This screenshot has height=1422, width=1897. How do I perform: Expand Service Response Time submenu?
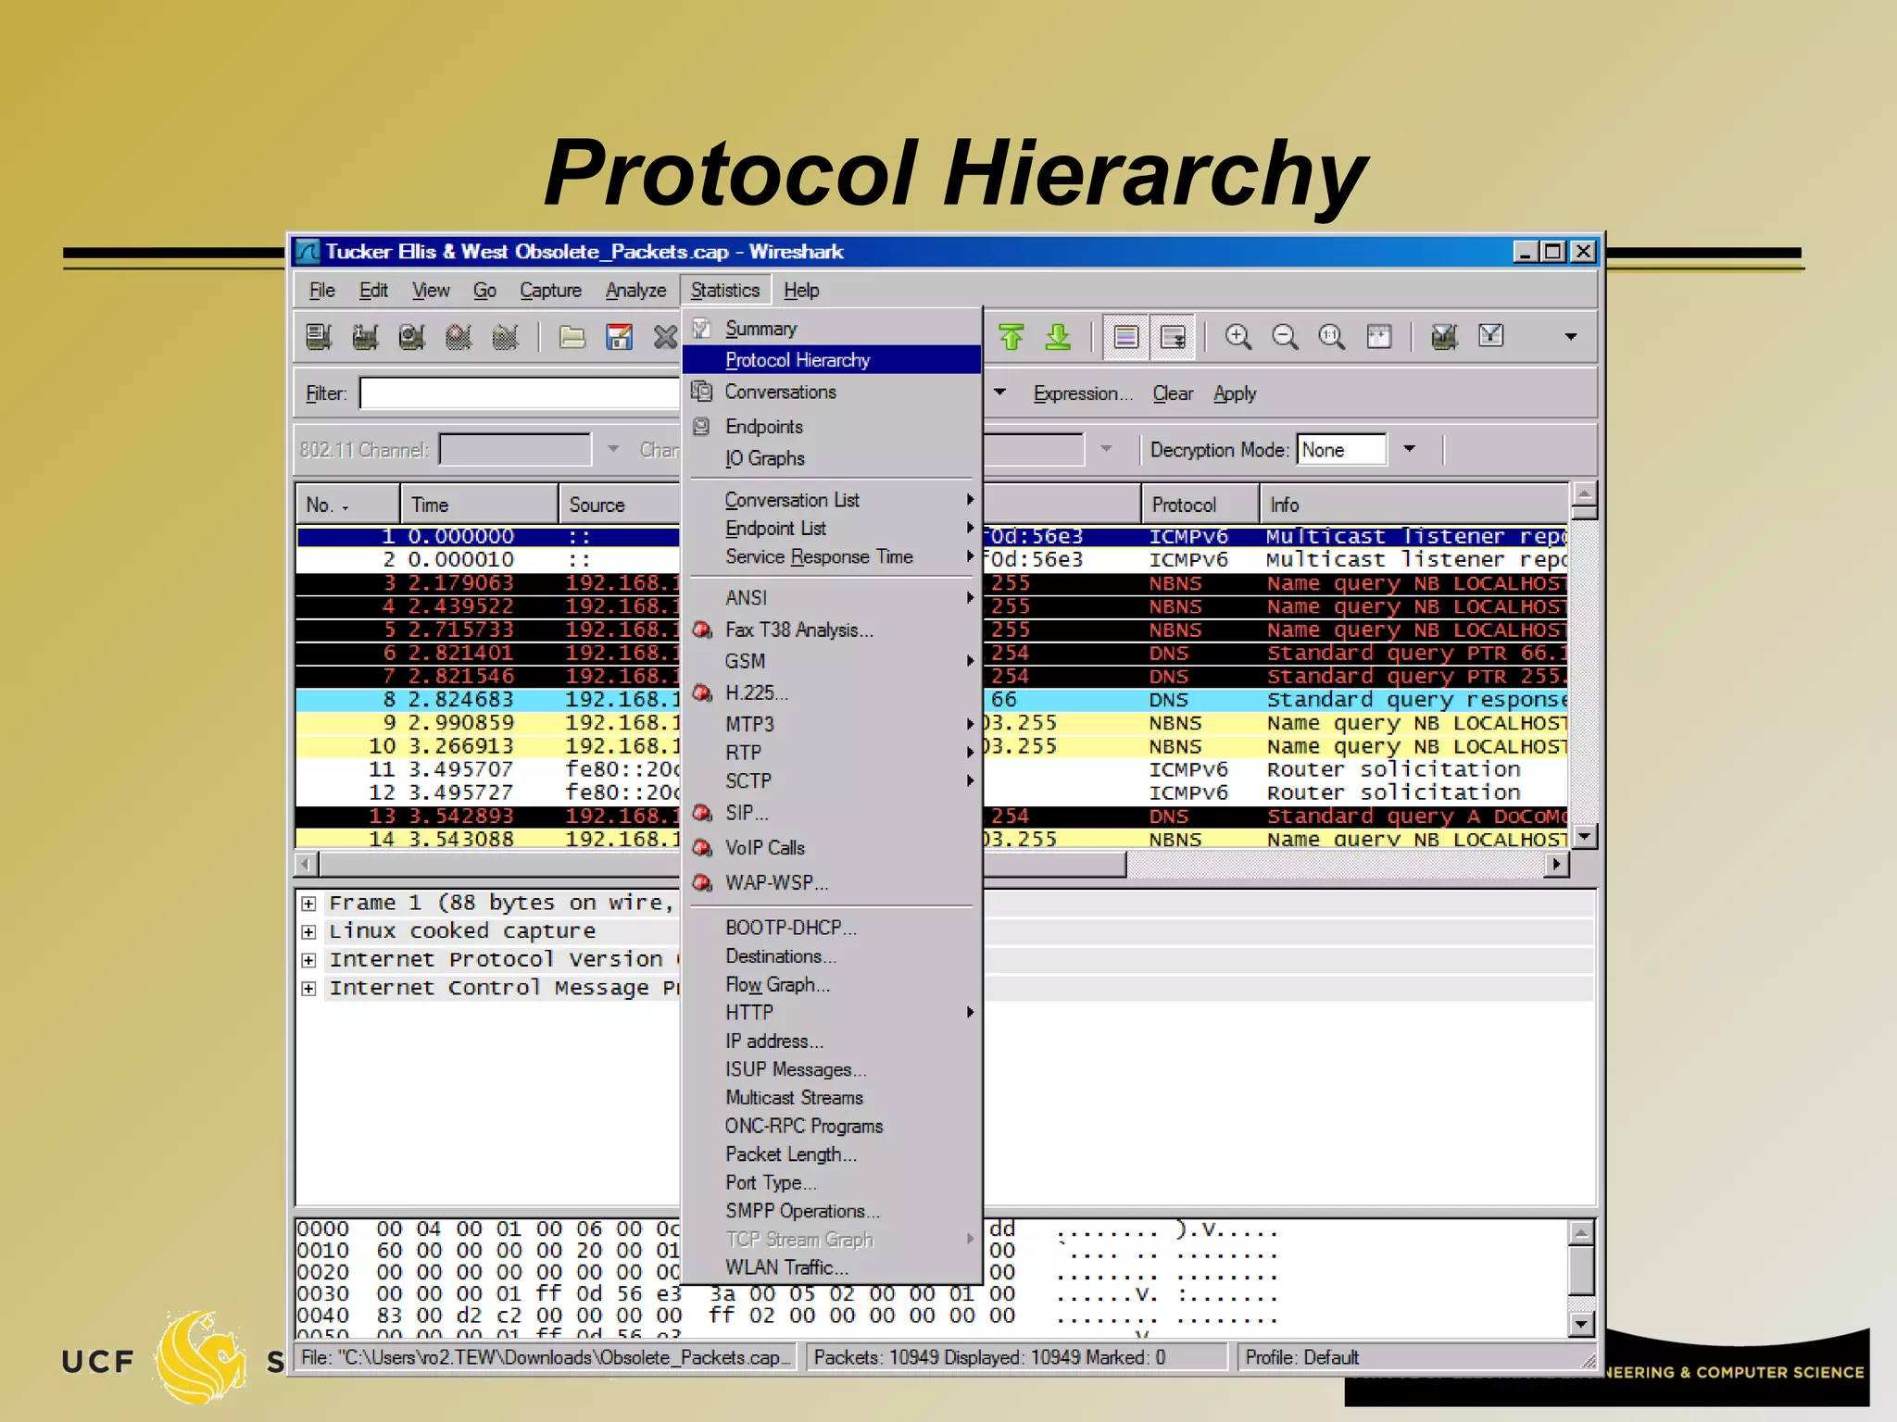click(x=832, y=556)
